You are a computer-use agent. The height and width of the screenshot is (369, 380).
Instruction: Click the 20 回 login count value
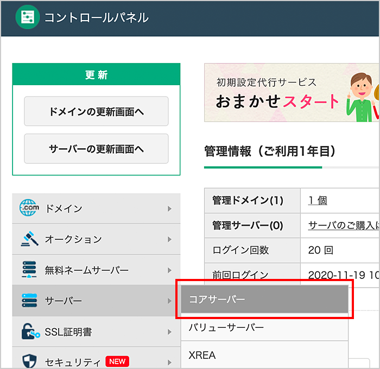coord(321,250)
